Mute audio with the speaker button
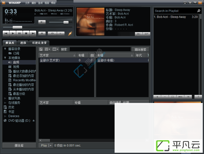The width and height of the screenshot is (204, 154). 42,22
